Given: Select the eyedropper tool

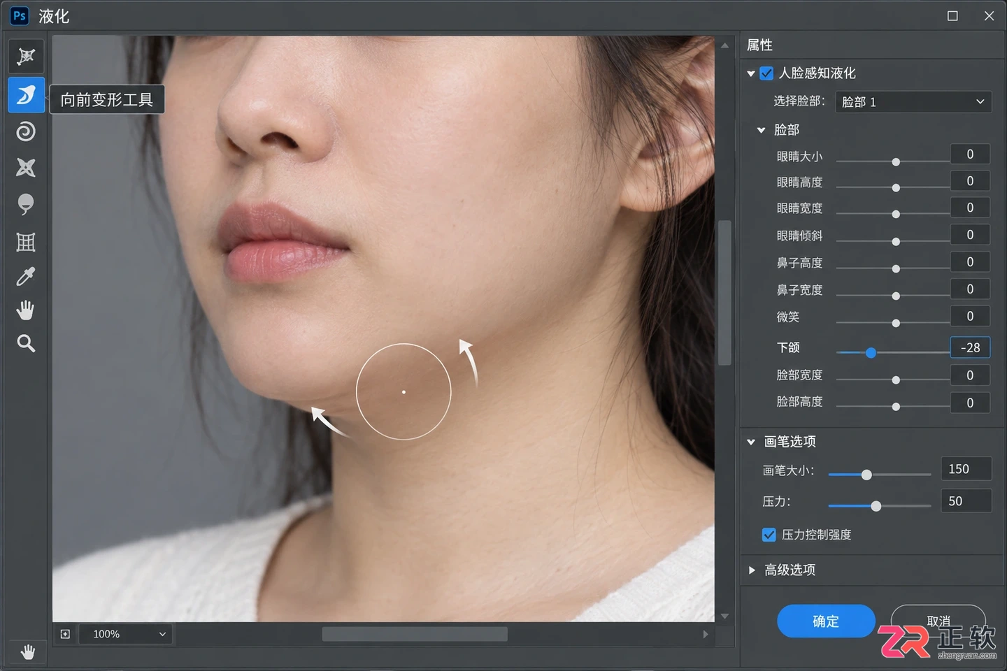Looking at the screenshot, I should [26, 277].
